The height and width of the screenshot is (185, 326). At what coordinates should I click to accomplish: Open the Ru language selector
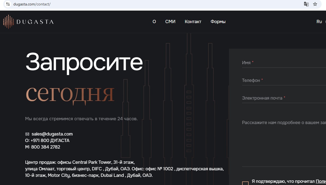coord(319,22)
